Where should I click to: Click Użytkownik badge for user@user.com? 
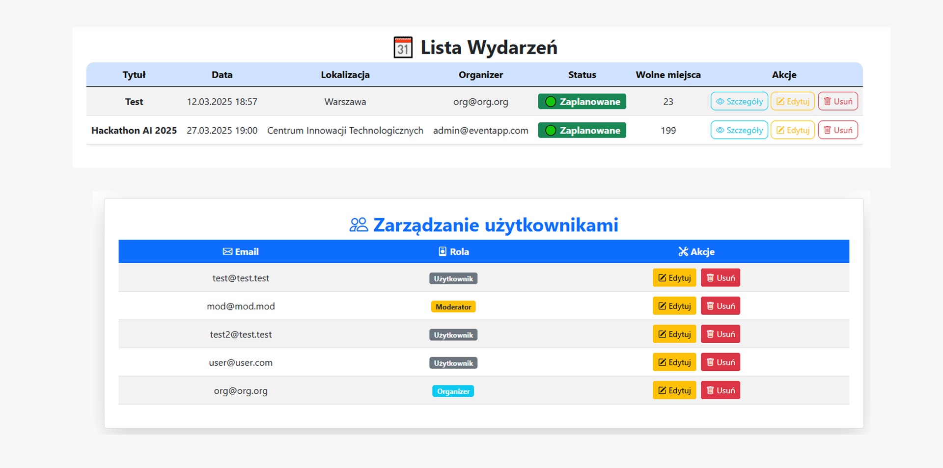[453, 363]
